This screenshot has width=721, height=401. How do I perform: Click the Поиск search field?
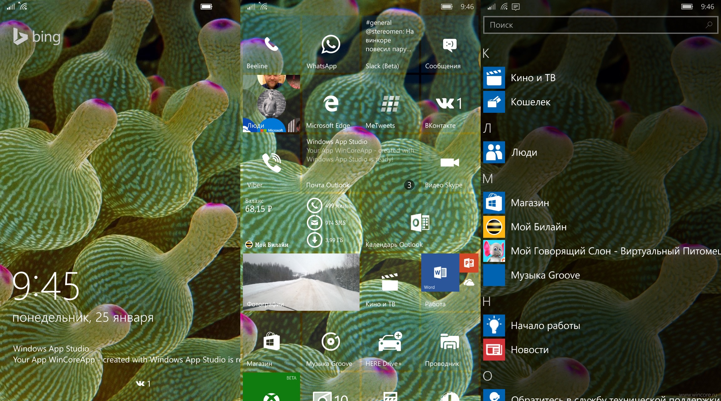coord(601,25)
